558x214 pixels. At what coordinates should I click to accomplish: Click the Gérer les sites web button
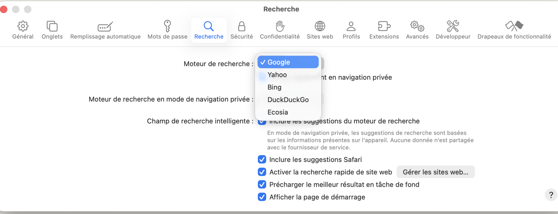(x=435, y=172)
